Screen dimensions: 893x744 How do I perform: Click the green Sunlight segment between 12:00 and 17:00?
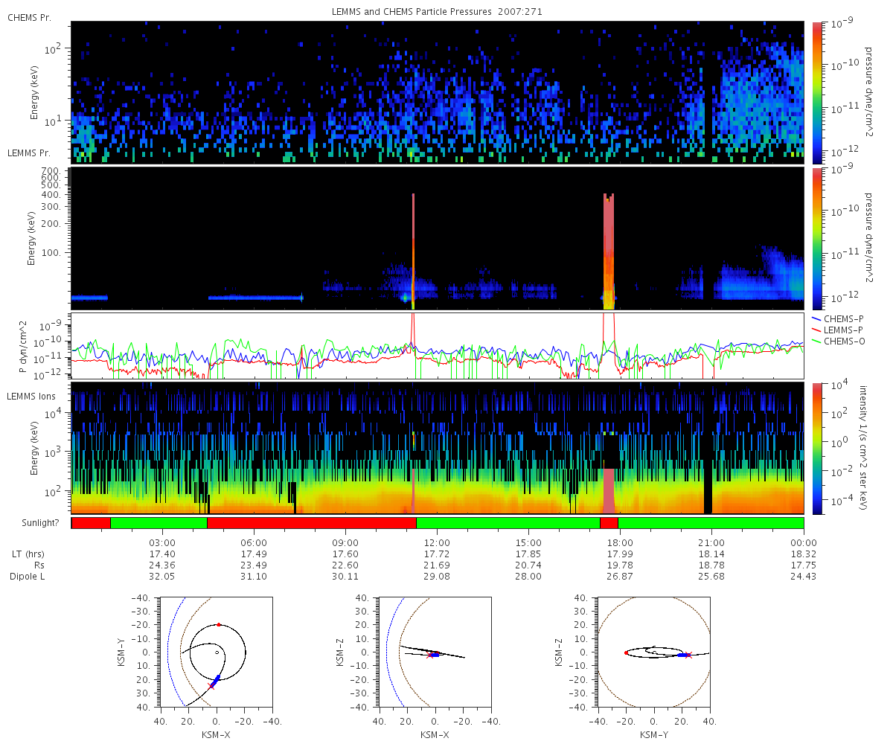point(508,523)
